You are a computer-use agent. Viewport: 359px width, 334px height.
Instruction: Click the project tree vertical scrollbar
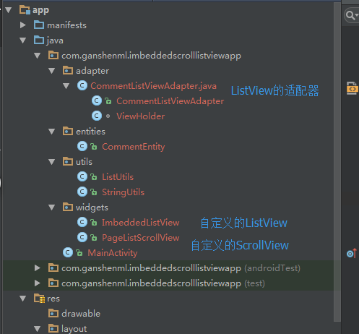tap(337, 162)
